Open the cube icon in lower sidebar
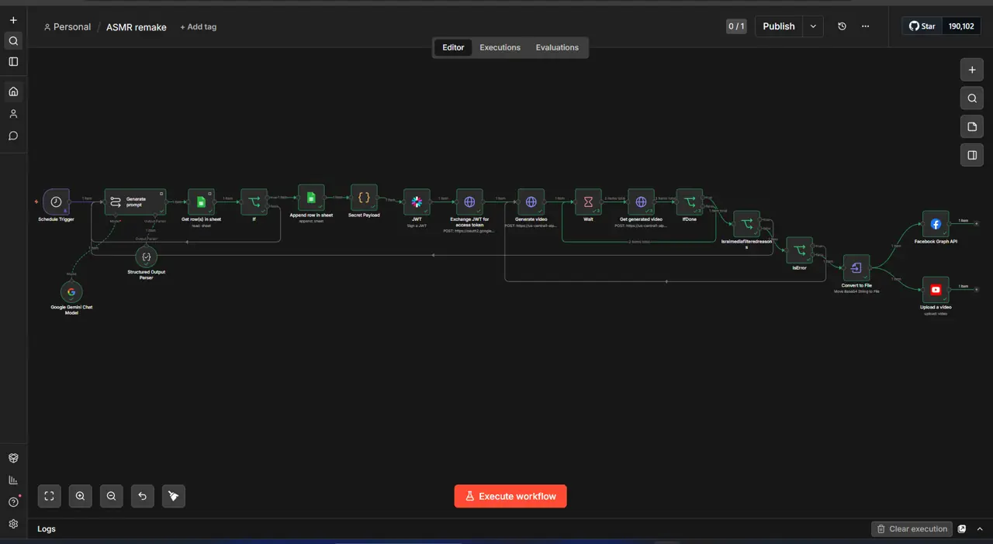The height and width of the screenshot is (544, 993). [x=13, y=458]
